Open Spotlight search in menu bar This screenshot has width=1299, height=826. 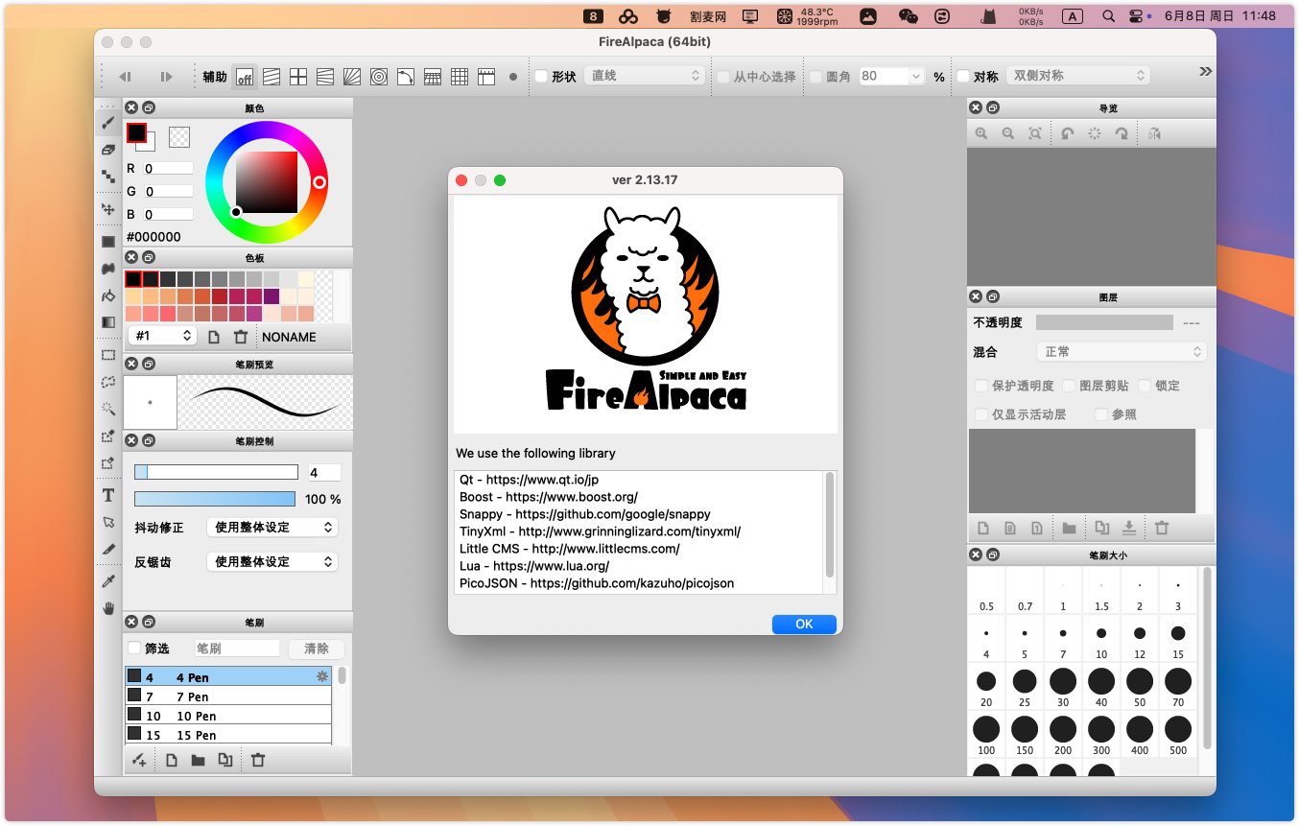(1109, 16)
